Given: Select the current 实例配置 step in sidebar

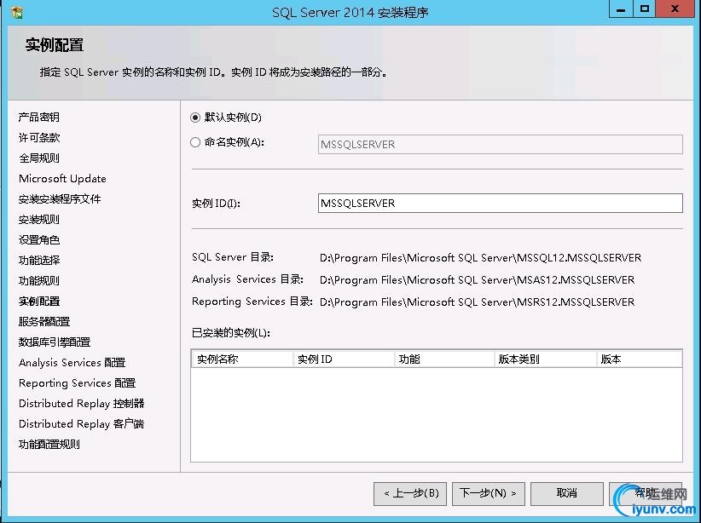Looking at the screenshot, I should (x=39, y=302).
